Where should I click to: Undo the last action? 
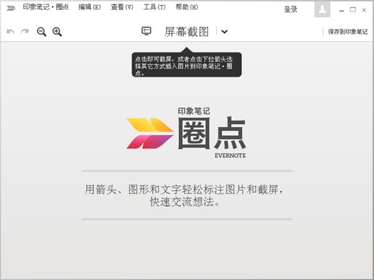(10, 32)
